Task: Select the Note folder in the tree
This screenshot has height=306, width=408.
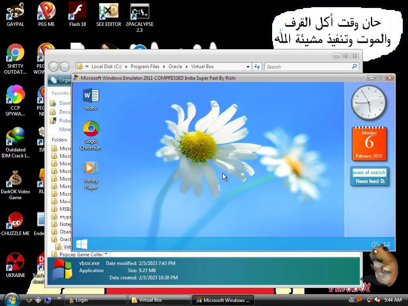Action: (61, 224)
